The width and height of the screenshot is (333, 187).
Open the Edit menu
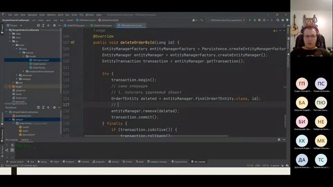coord(16,15)
